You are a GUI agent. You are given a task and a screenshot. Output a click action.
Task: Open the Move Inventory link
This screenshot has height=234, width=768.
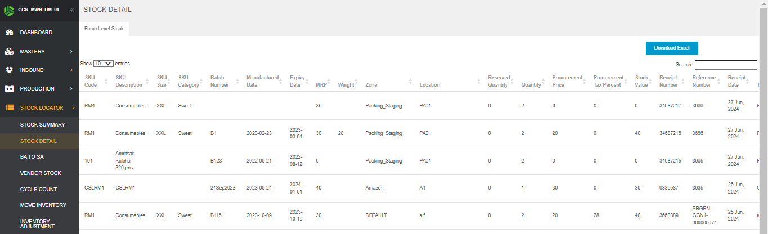point(43,205)
